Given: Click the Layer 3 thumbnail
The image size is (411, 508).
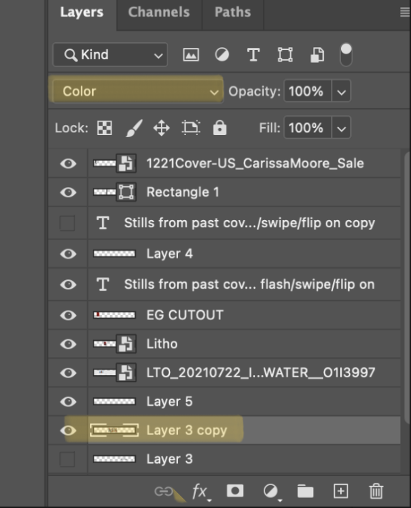Looking at the screenshot, I should 114,459.
